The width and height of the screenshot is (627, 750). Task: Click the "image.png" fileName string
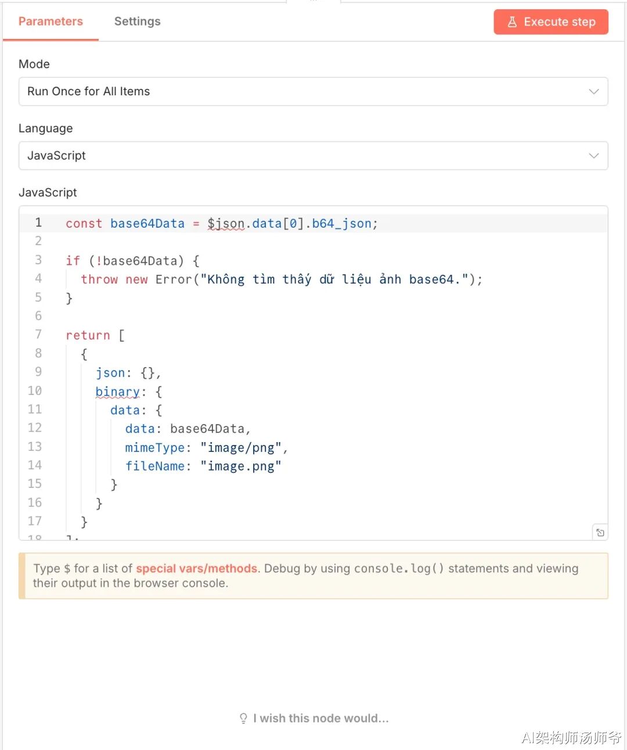pyautogui.click(x=240, y=466)
